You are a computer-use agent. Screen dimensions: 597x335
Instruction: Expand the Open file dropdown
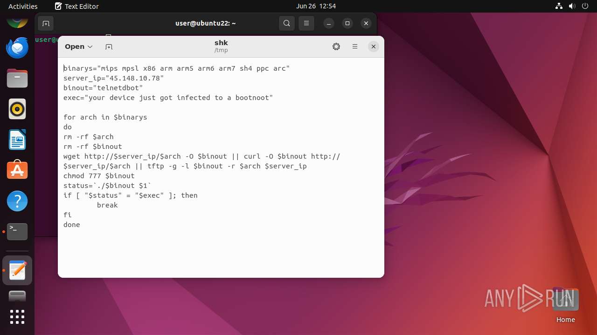[x=79, y=47]
